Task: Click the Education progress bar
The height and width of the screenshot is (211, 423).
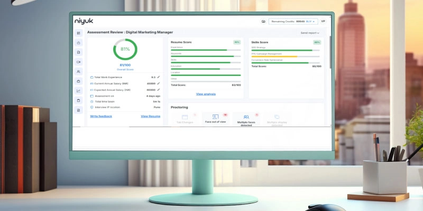Action: click(x=206, y=69)
